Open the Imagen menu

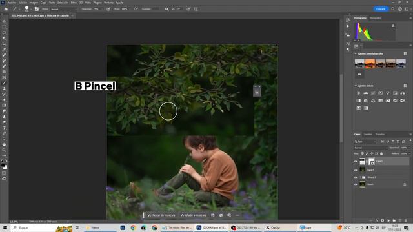point(34,3)
